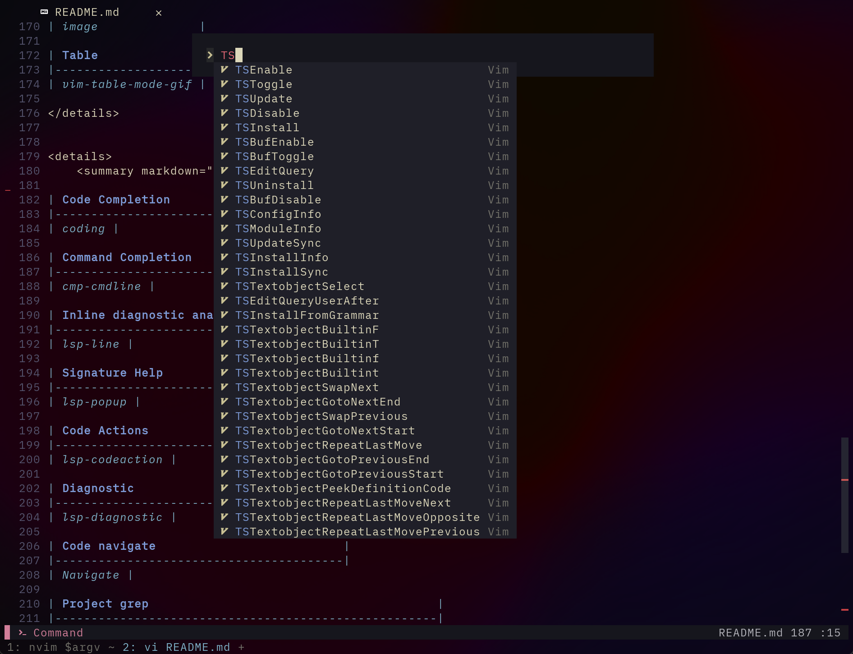Click the Vim icon beside TSInstallInfo
This screenshot has height=654, width=853.
click(225, 257)
